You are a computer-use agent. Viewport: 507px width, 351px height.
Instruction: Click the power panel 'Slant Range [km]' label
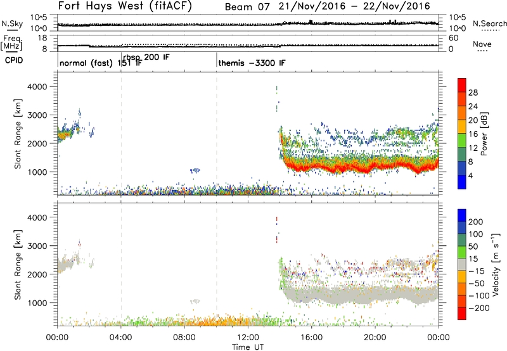click(x=18, y=134)
